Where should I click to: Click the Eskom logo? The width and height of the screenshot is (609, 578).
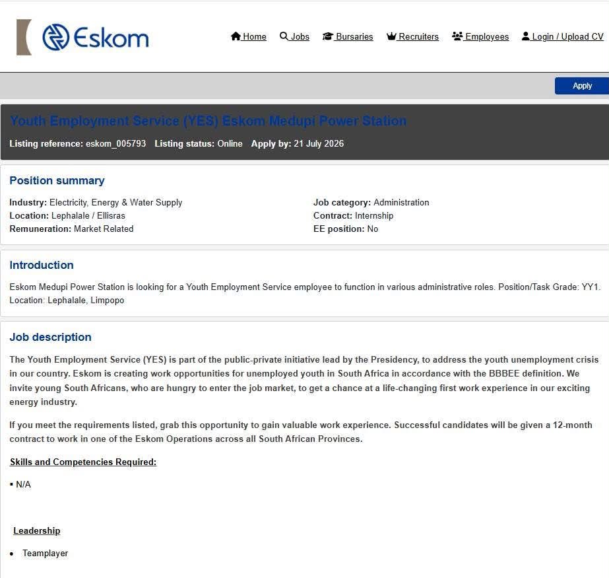(x=96, y=38)
